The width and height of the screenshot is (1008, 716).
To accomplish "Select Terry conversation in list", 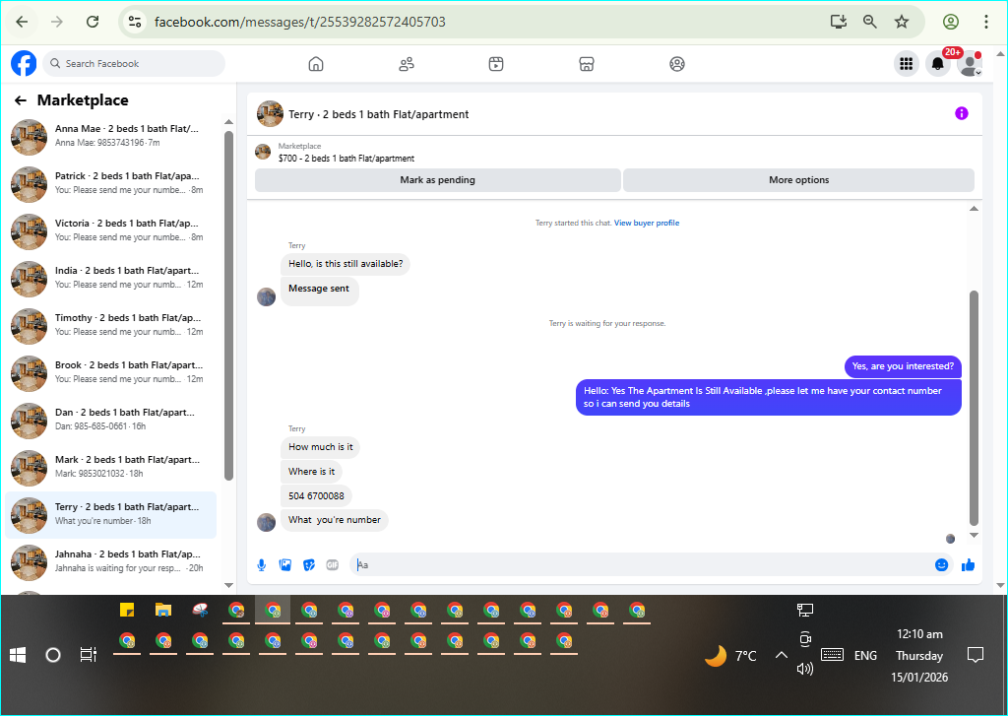I will tap(110, 515).
